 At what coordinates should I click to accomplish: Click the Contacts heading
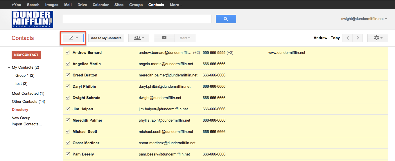(23, 38)
